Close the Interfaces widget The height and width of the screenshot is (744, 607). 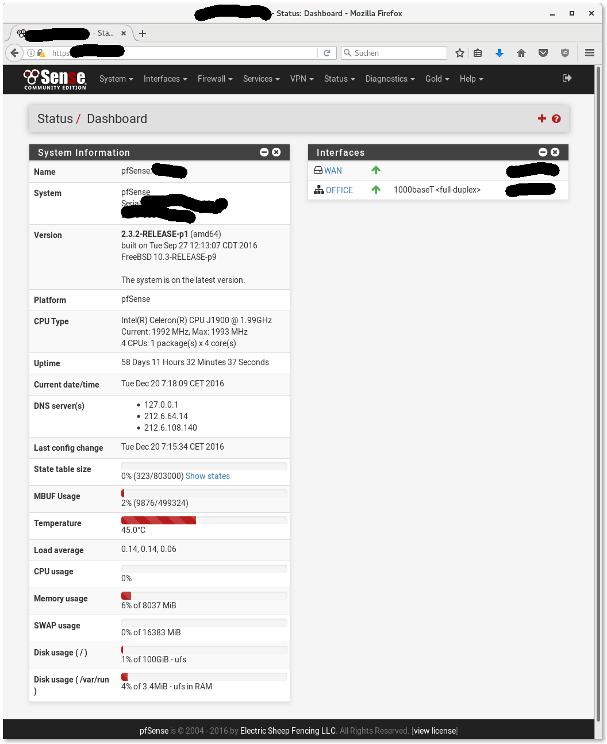pyautogui.click(x=555, y=152)
